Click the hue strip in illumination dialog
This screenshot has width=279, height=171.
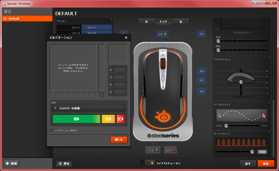[101, 67]
